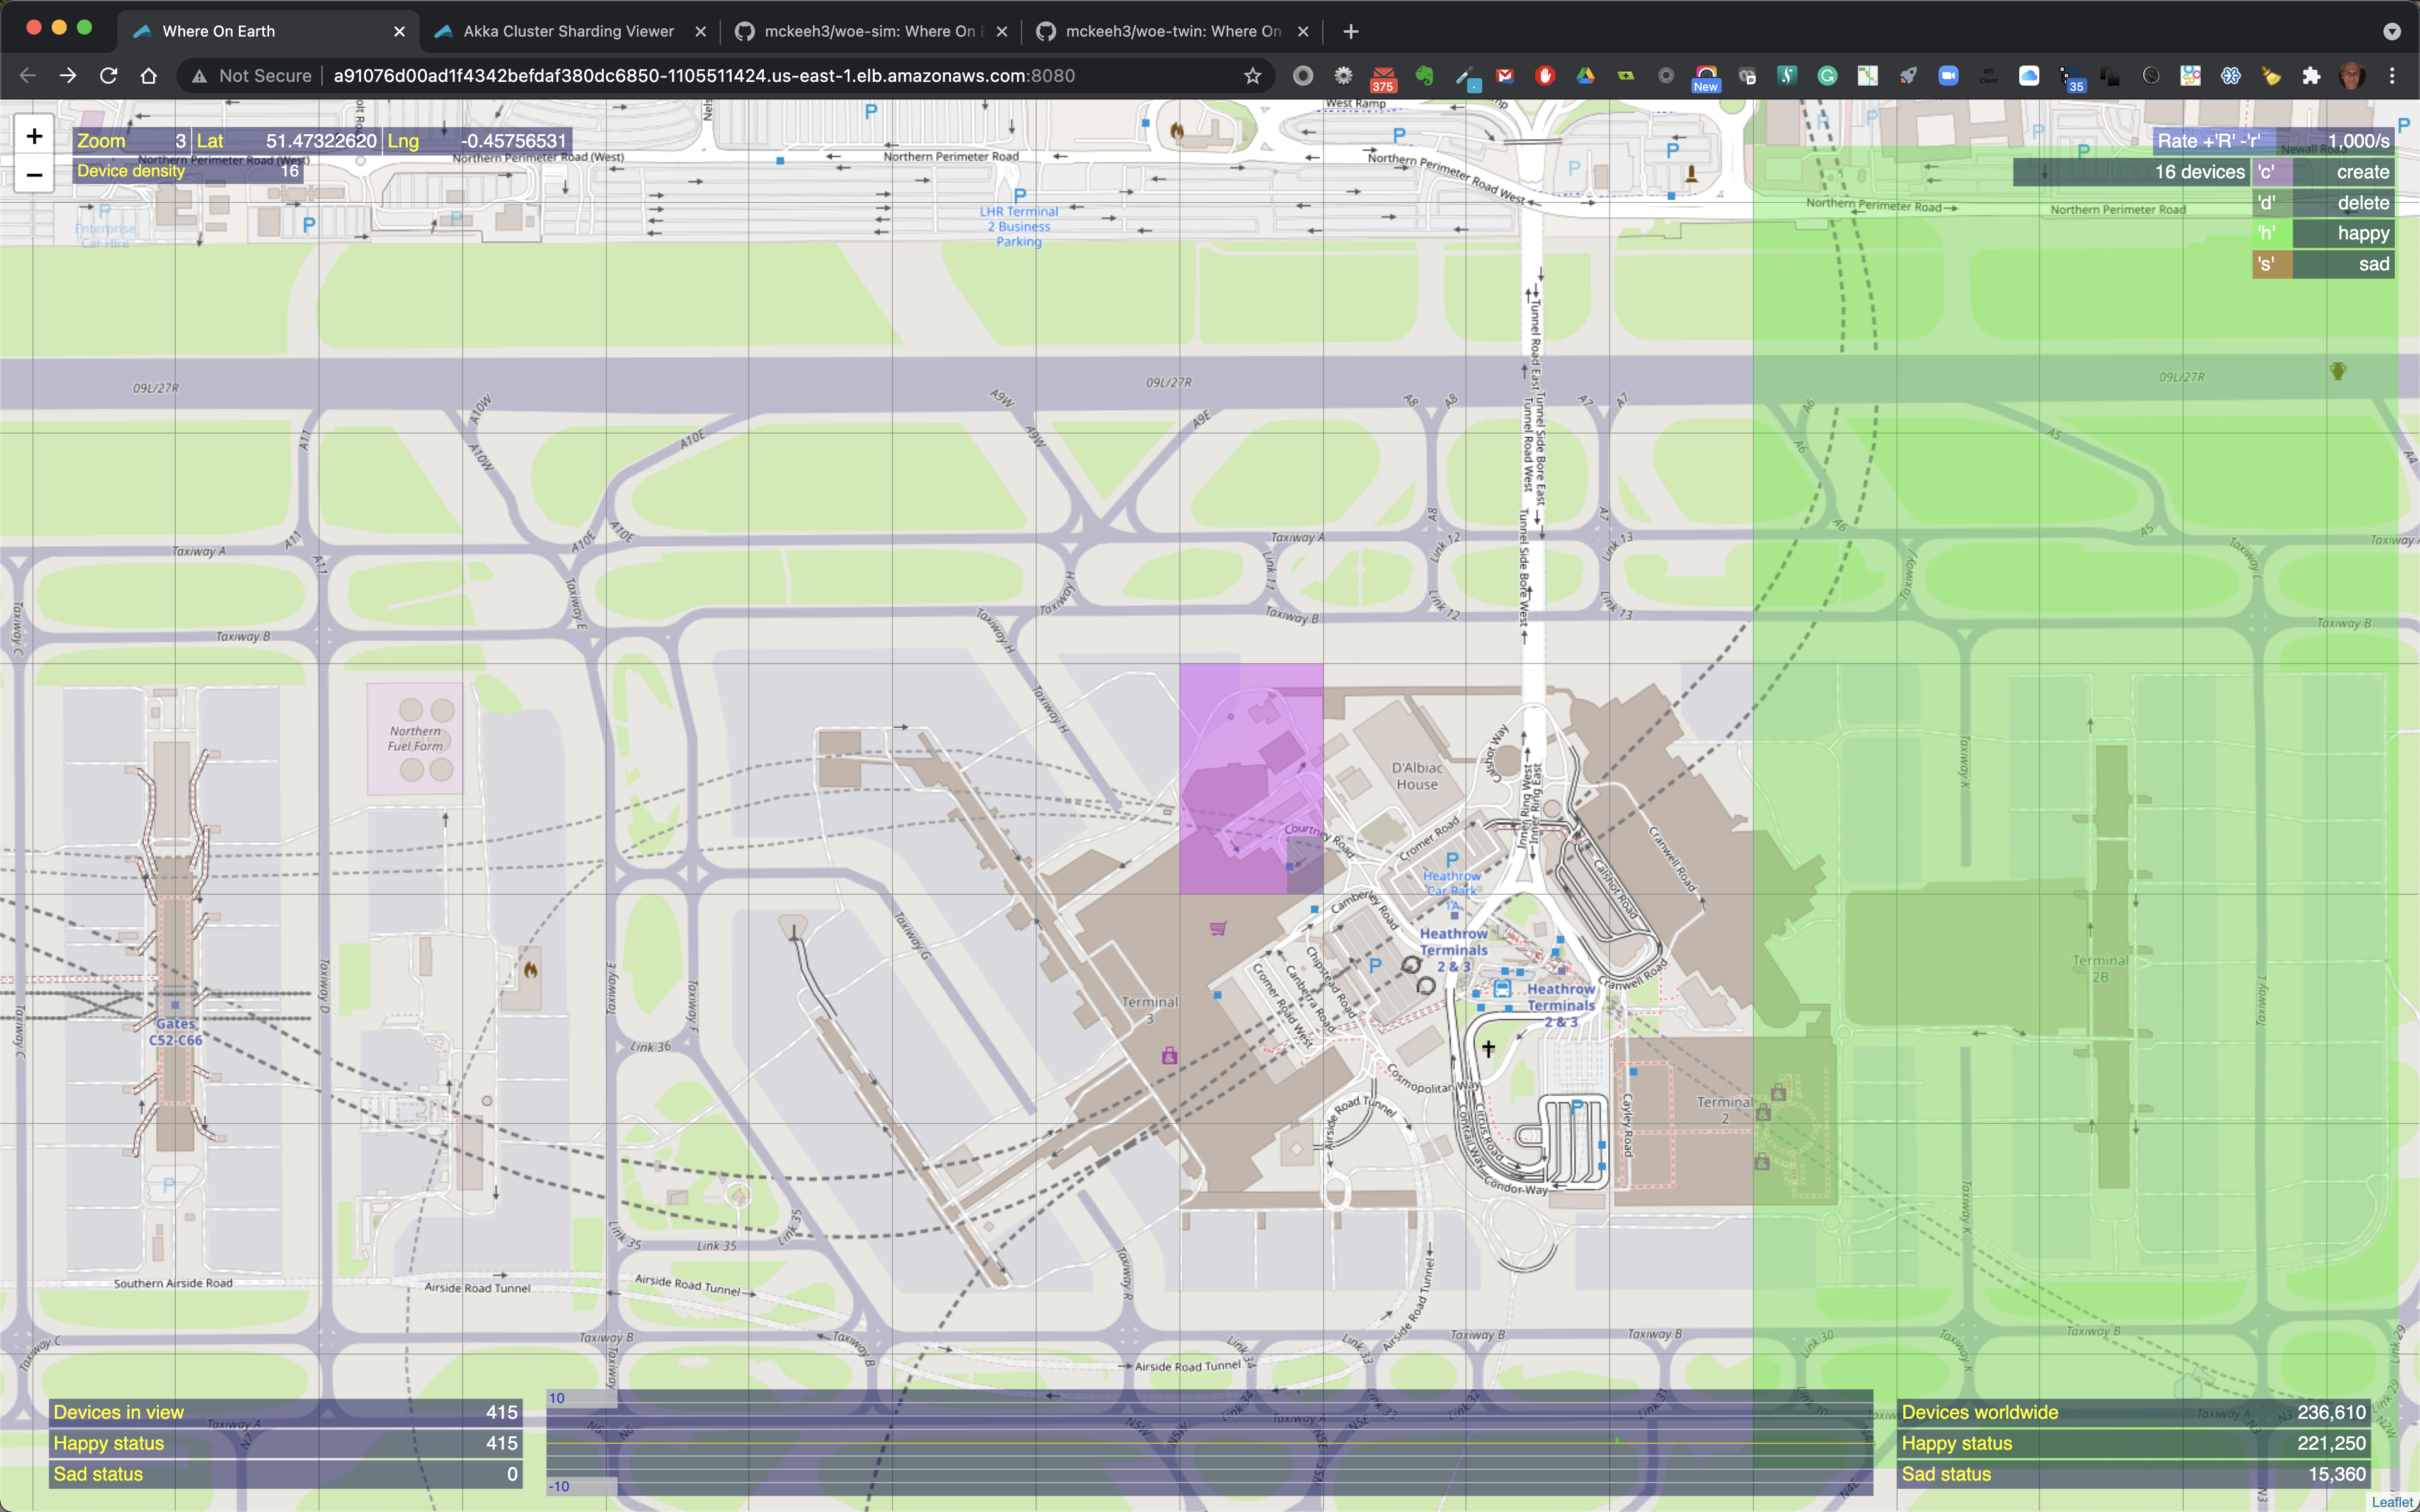Open the tab search dropdown arrow

(2391, 31)
